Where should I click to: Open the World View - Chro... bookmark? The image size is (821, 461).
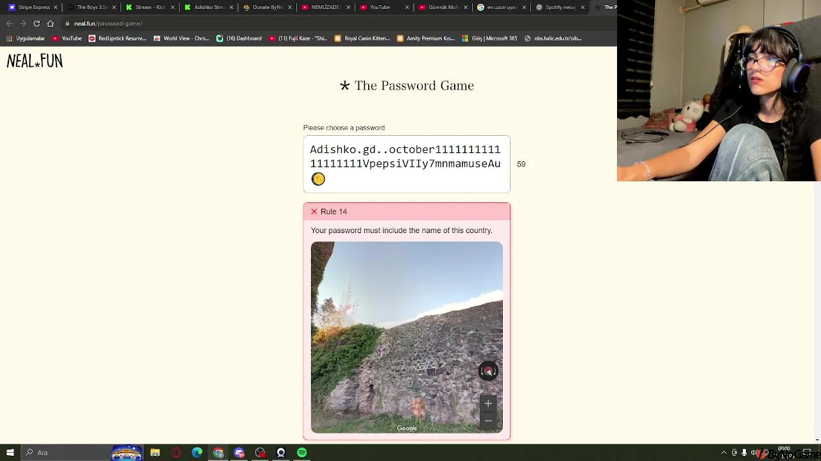point(182,38)
